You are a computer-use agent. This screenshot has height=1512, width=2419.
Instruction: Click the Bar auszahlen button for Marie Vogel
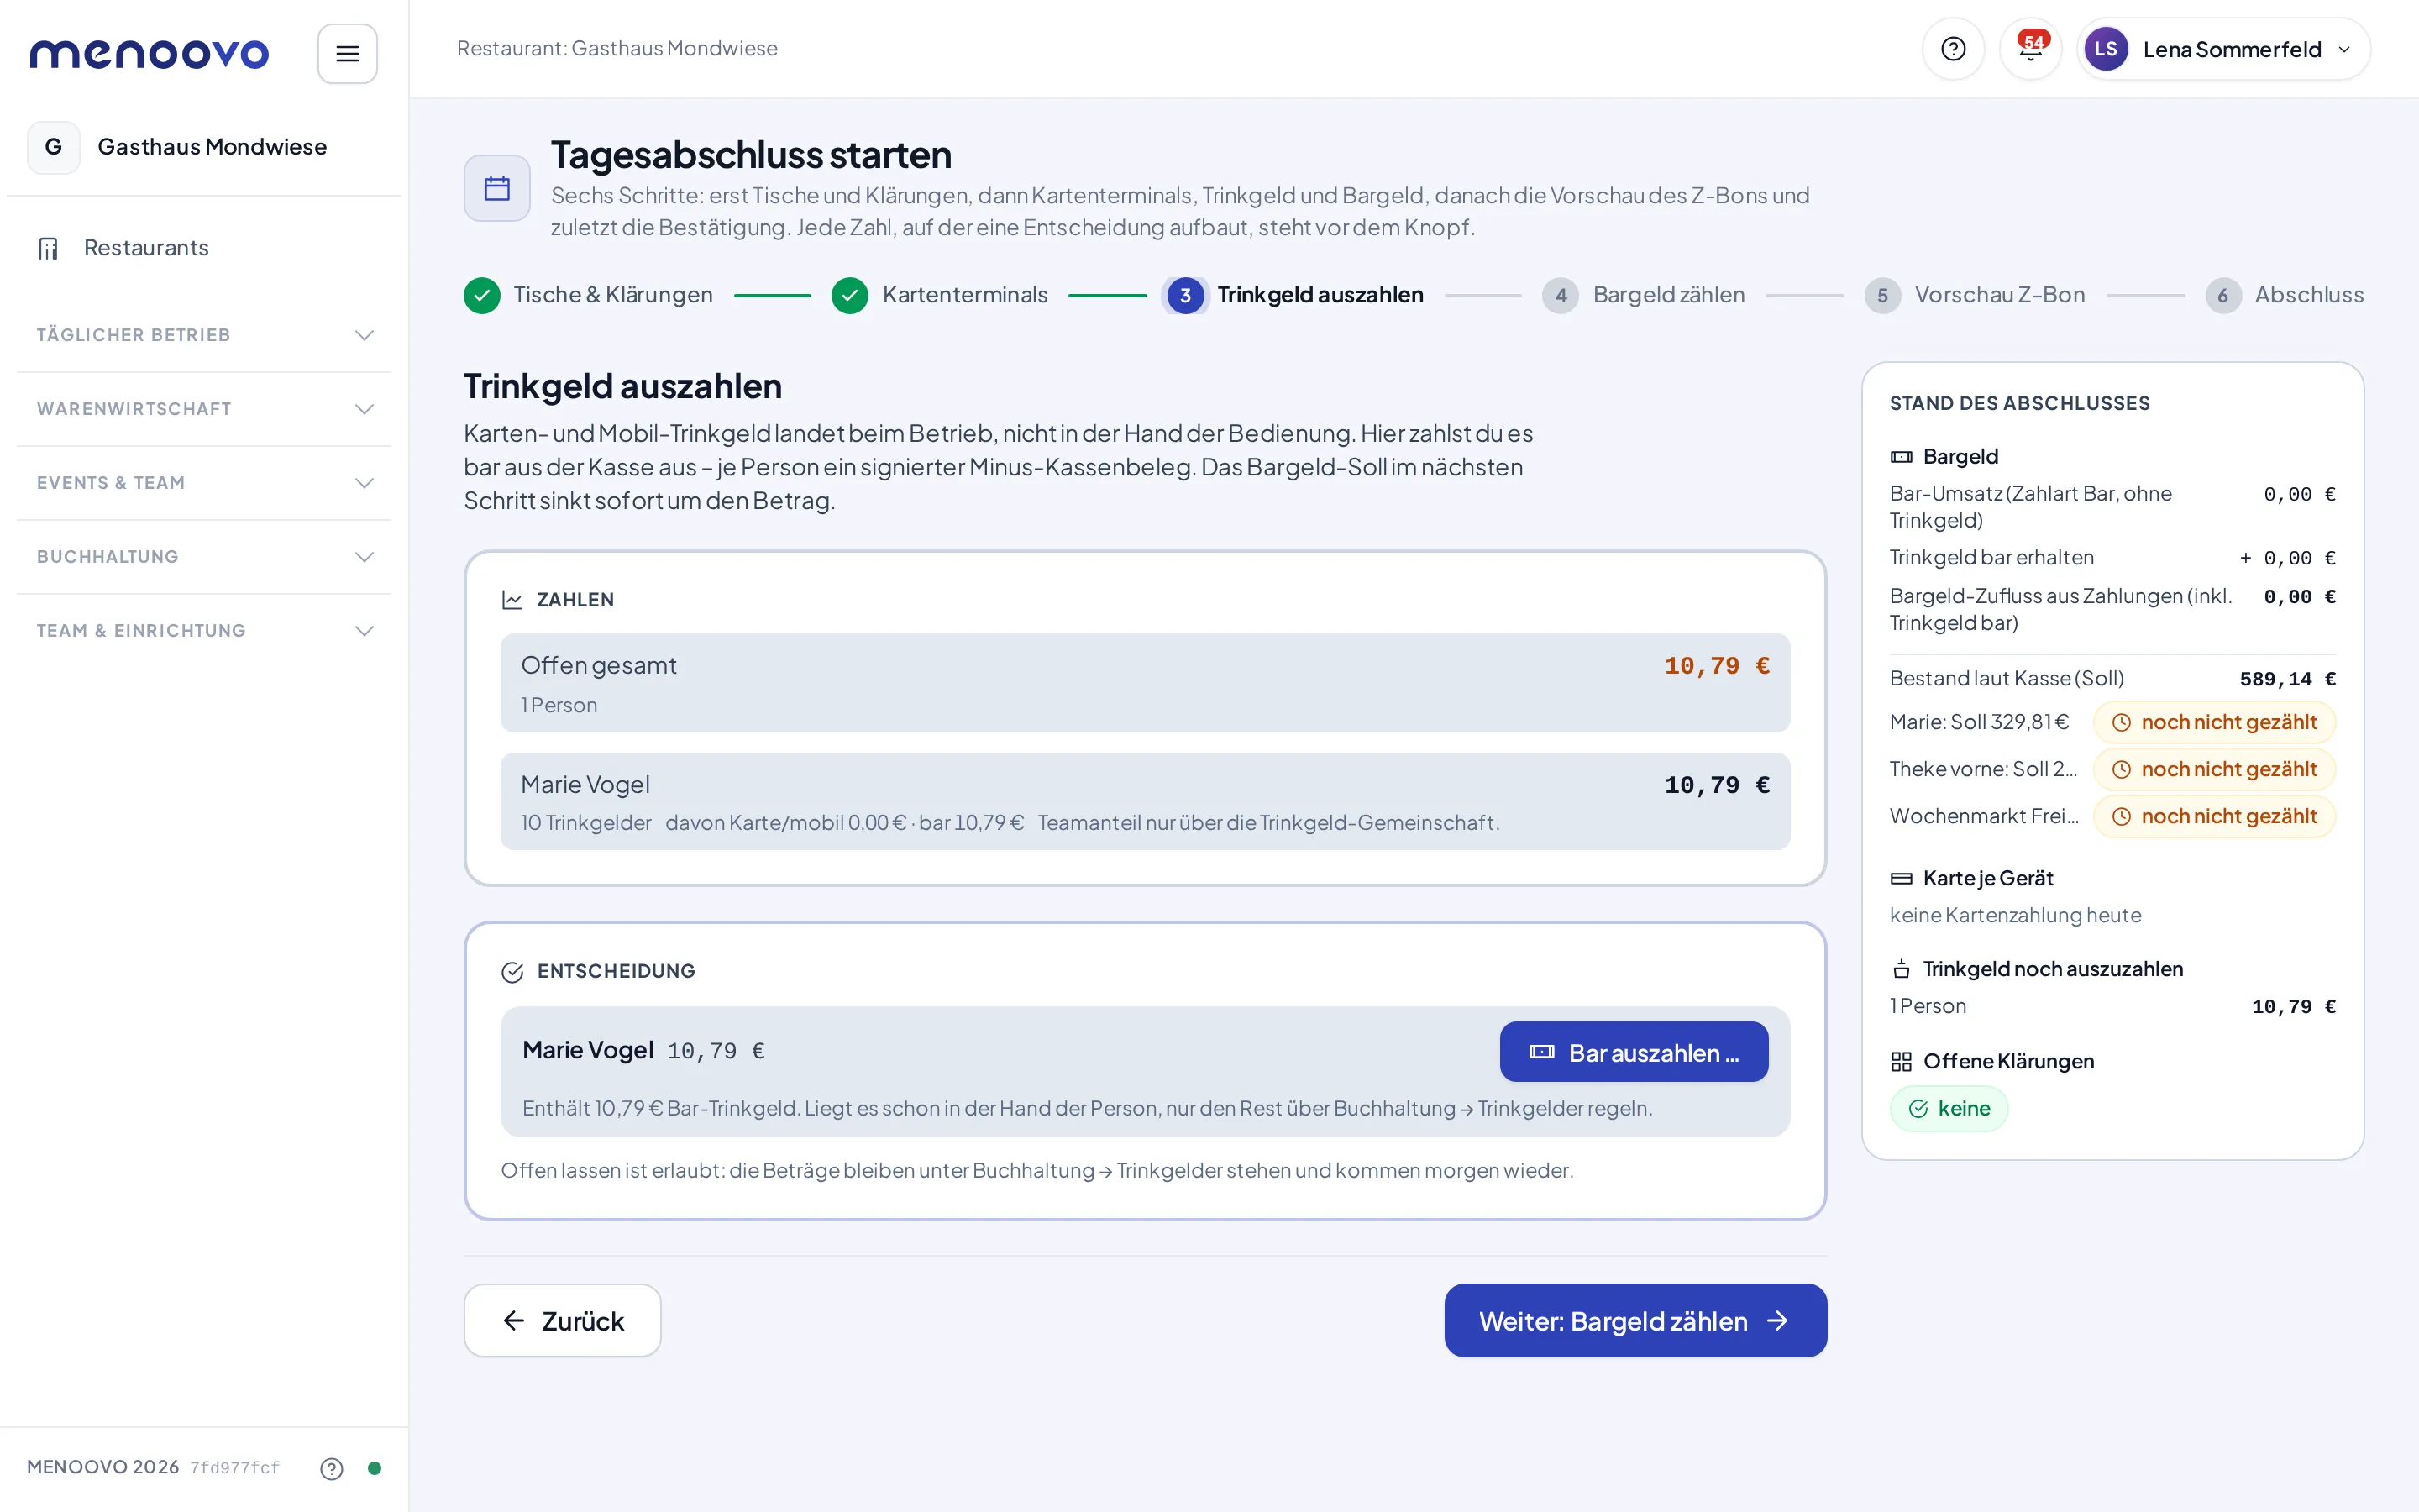click(x=1634, y=1052)
